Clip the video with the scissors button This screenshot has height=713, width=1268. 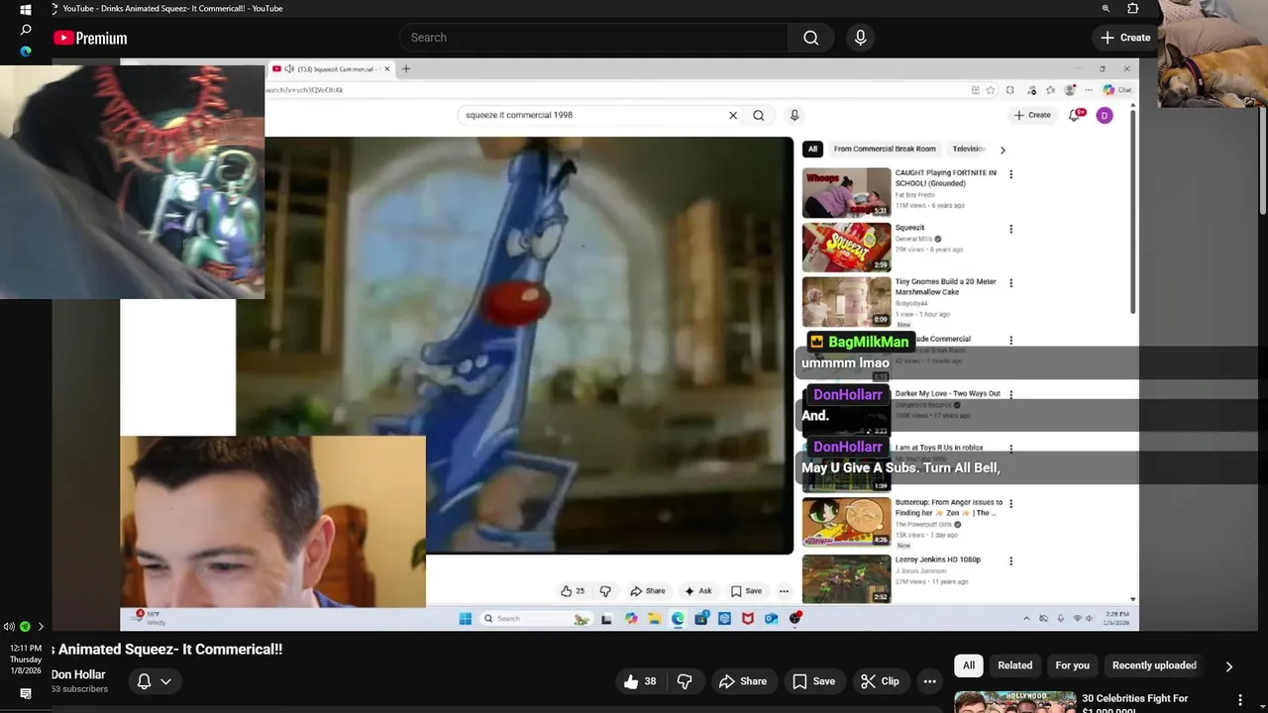880,681
